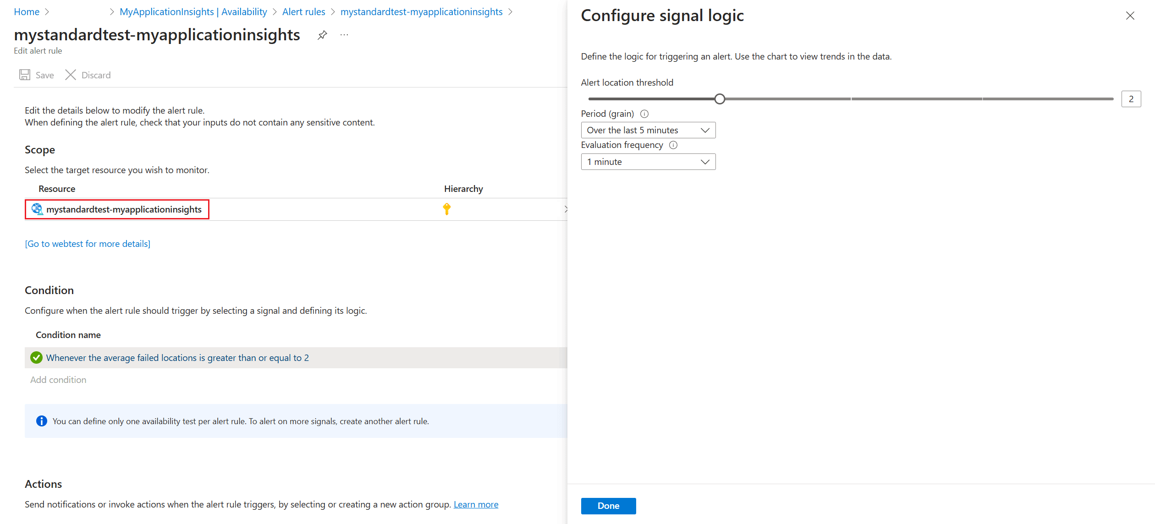Expand the resource row chevron

566,209
